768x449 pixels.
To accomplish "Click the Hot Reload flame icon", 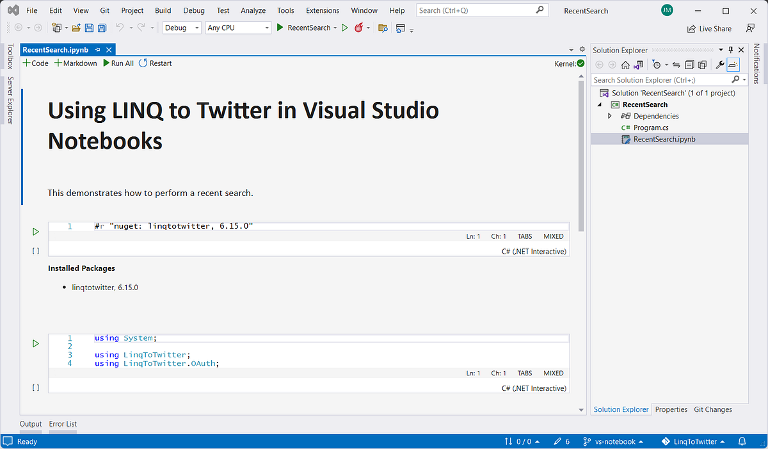I will click(359, 28).
